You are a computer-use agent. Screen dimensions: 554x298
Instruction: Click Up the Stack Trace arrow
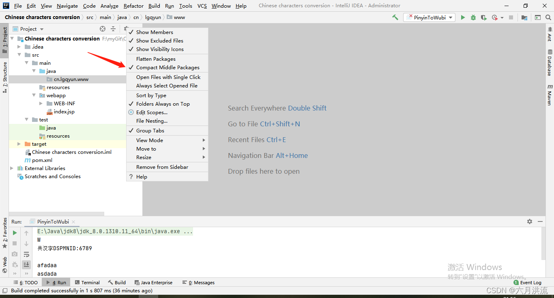coord(26,233)
